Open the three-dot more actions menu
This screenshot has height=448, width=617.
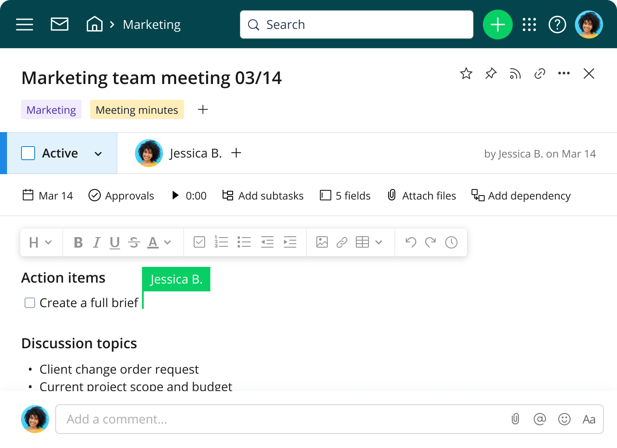coord(564,73)
